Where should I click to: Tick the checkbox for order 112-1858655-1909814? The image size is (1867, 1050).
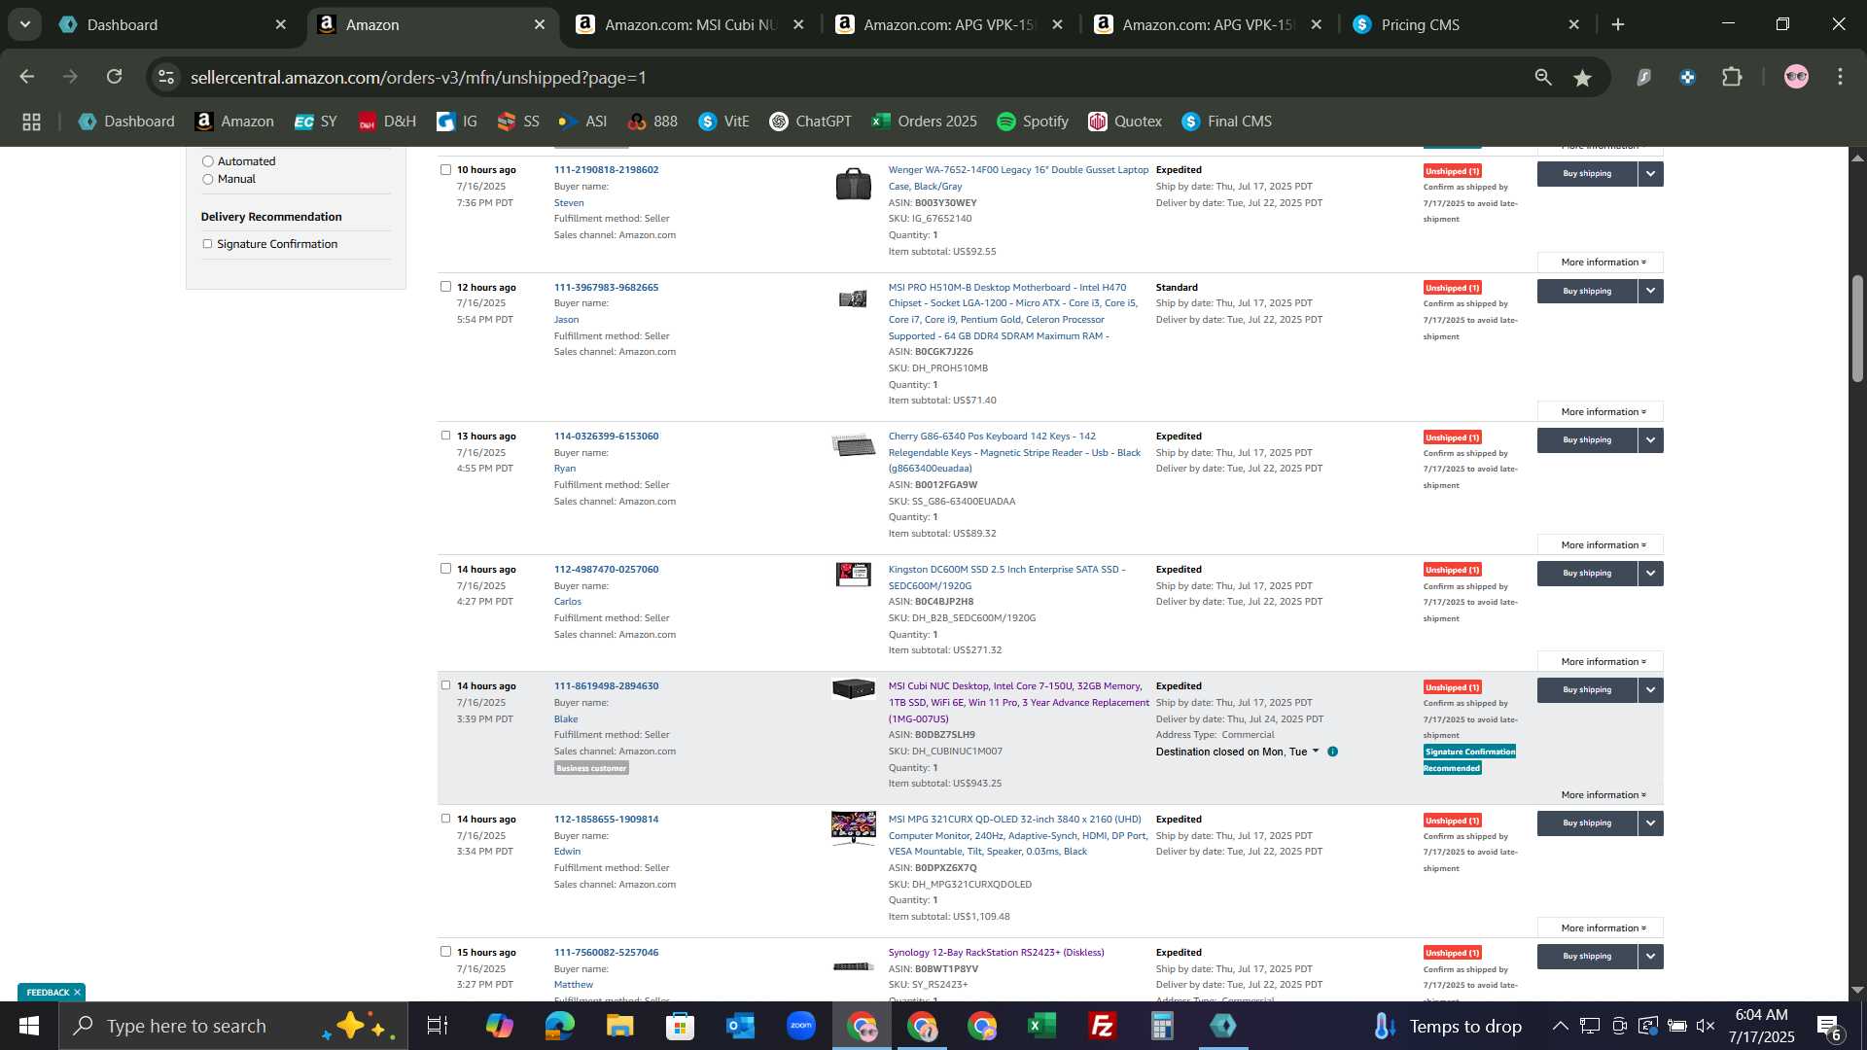[445, 819]
